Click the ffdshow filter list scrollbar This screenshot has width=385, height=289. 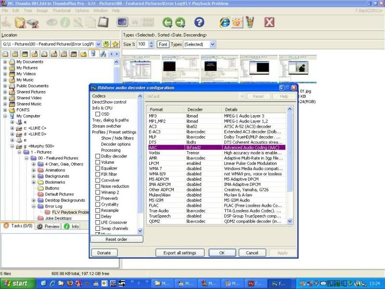click(x=140, y=162)
